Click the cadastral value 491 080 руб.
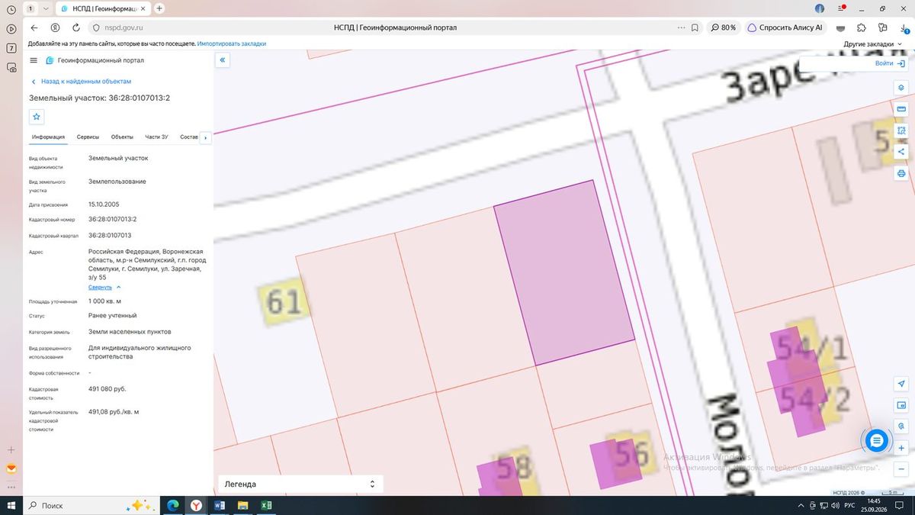915x515 pixels. click(x=108, y=390)
